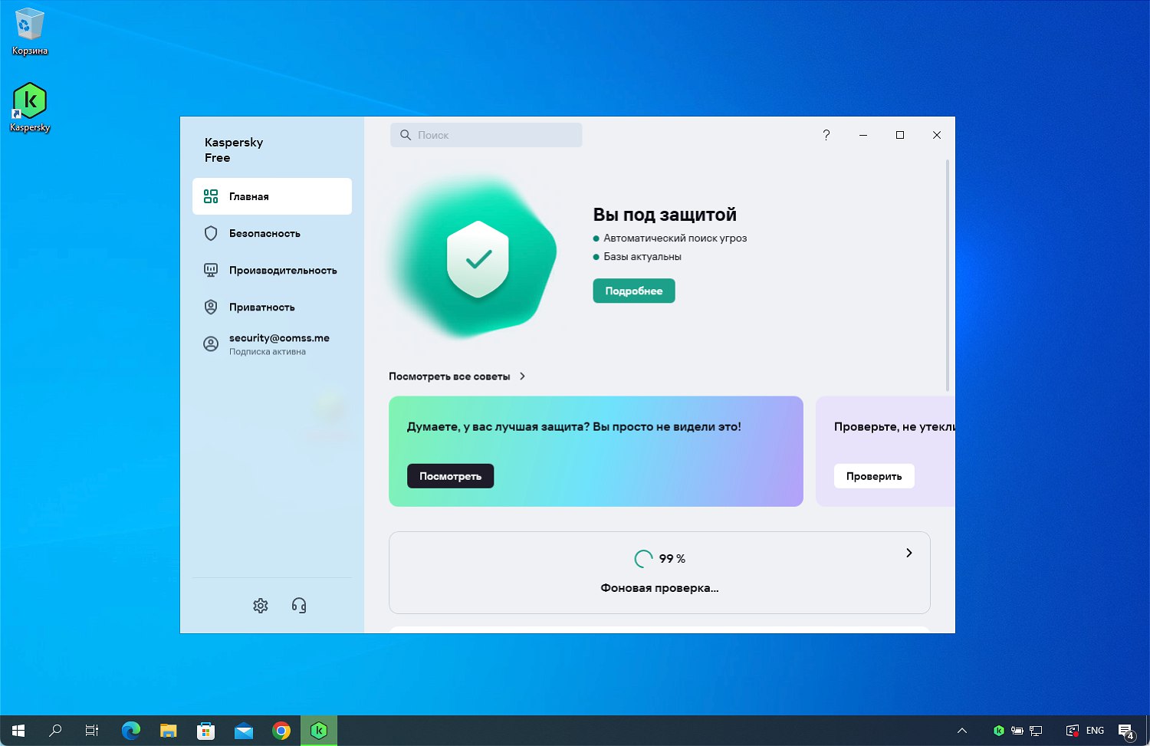Viewport: 1150px width, 746px height.
Task: Click the Kaspersky taskbar button
Action: click(319, 731)
